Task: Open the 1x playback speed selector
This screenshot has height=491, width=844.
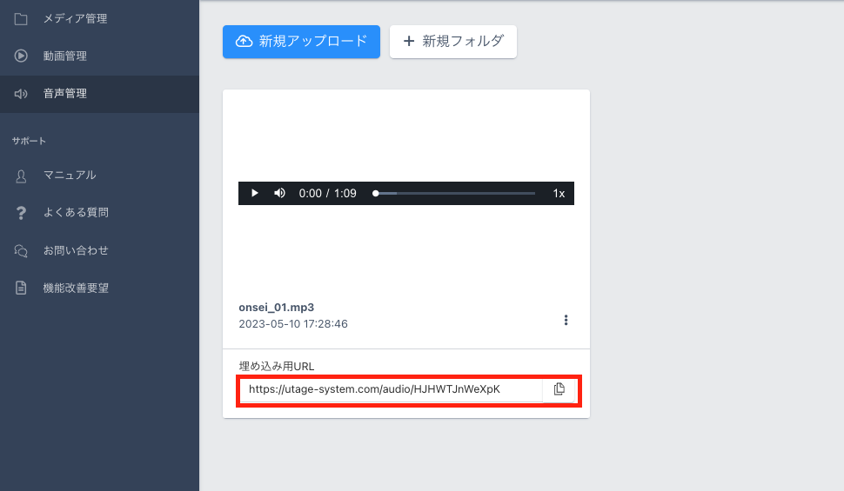Action: coord(559,193)
